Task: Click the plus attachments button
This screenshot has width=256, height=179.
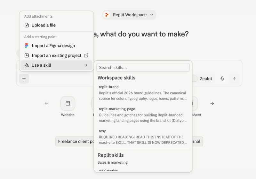Action: (24, 79)
